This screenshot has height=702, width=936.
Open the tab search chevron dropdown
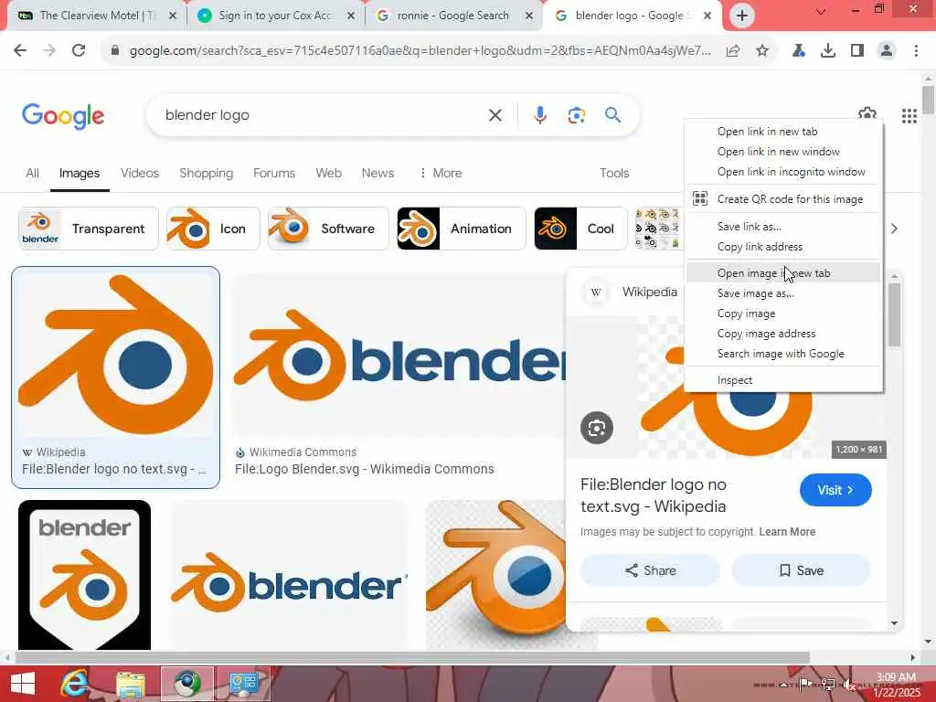click(821, 11)
